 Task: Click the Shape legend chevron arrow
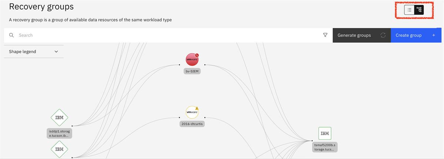[x=56, y=52]
